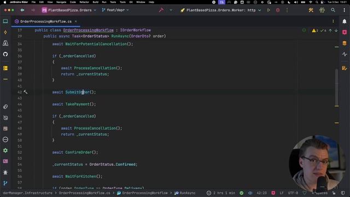Open the PlantBasedPizza.Orders solution dropdown
This screenshot has width=350, height=197.
(69, 10)
